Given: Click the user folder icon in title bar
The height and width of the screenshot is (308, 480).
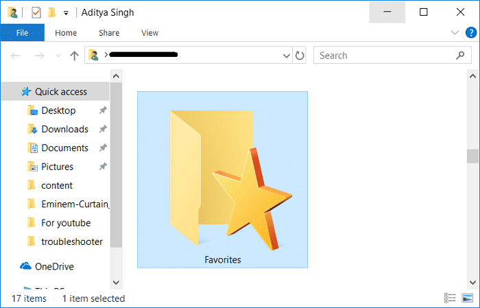Looking at the screenshot, I should (x=12, y=12).
